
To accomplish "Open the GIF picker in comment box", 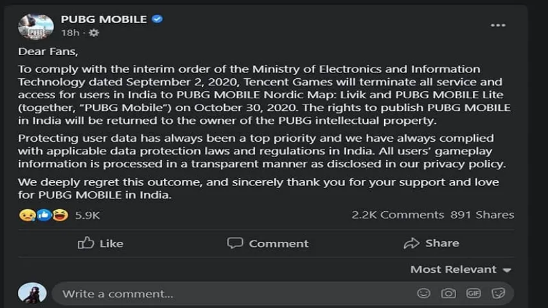I will coord(473,293).
